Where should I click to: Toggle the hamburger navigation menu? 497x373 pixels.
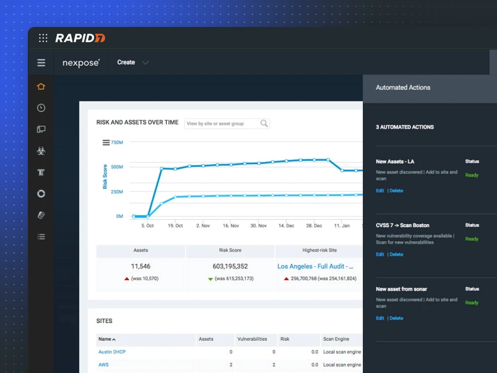[41, 63]
